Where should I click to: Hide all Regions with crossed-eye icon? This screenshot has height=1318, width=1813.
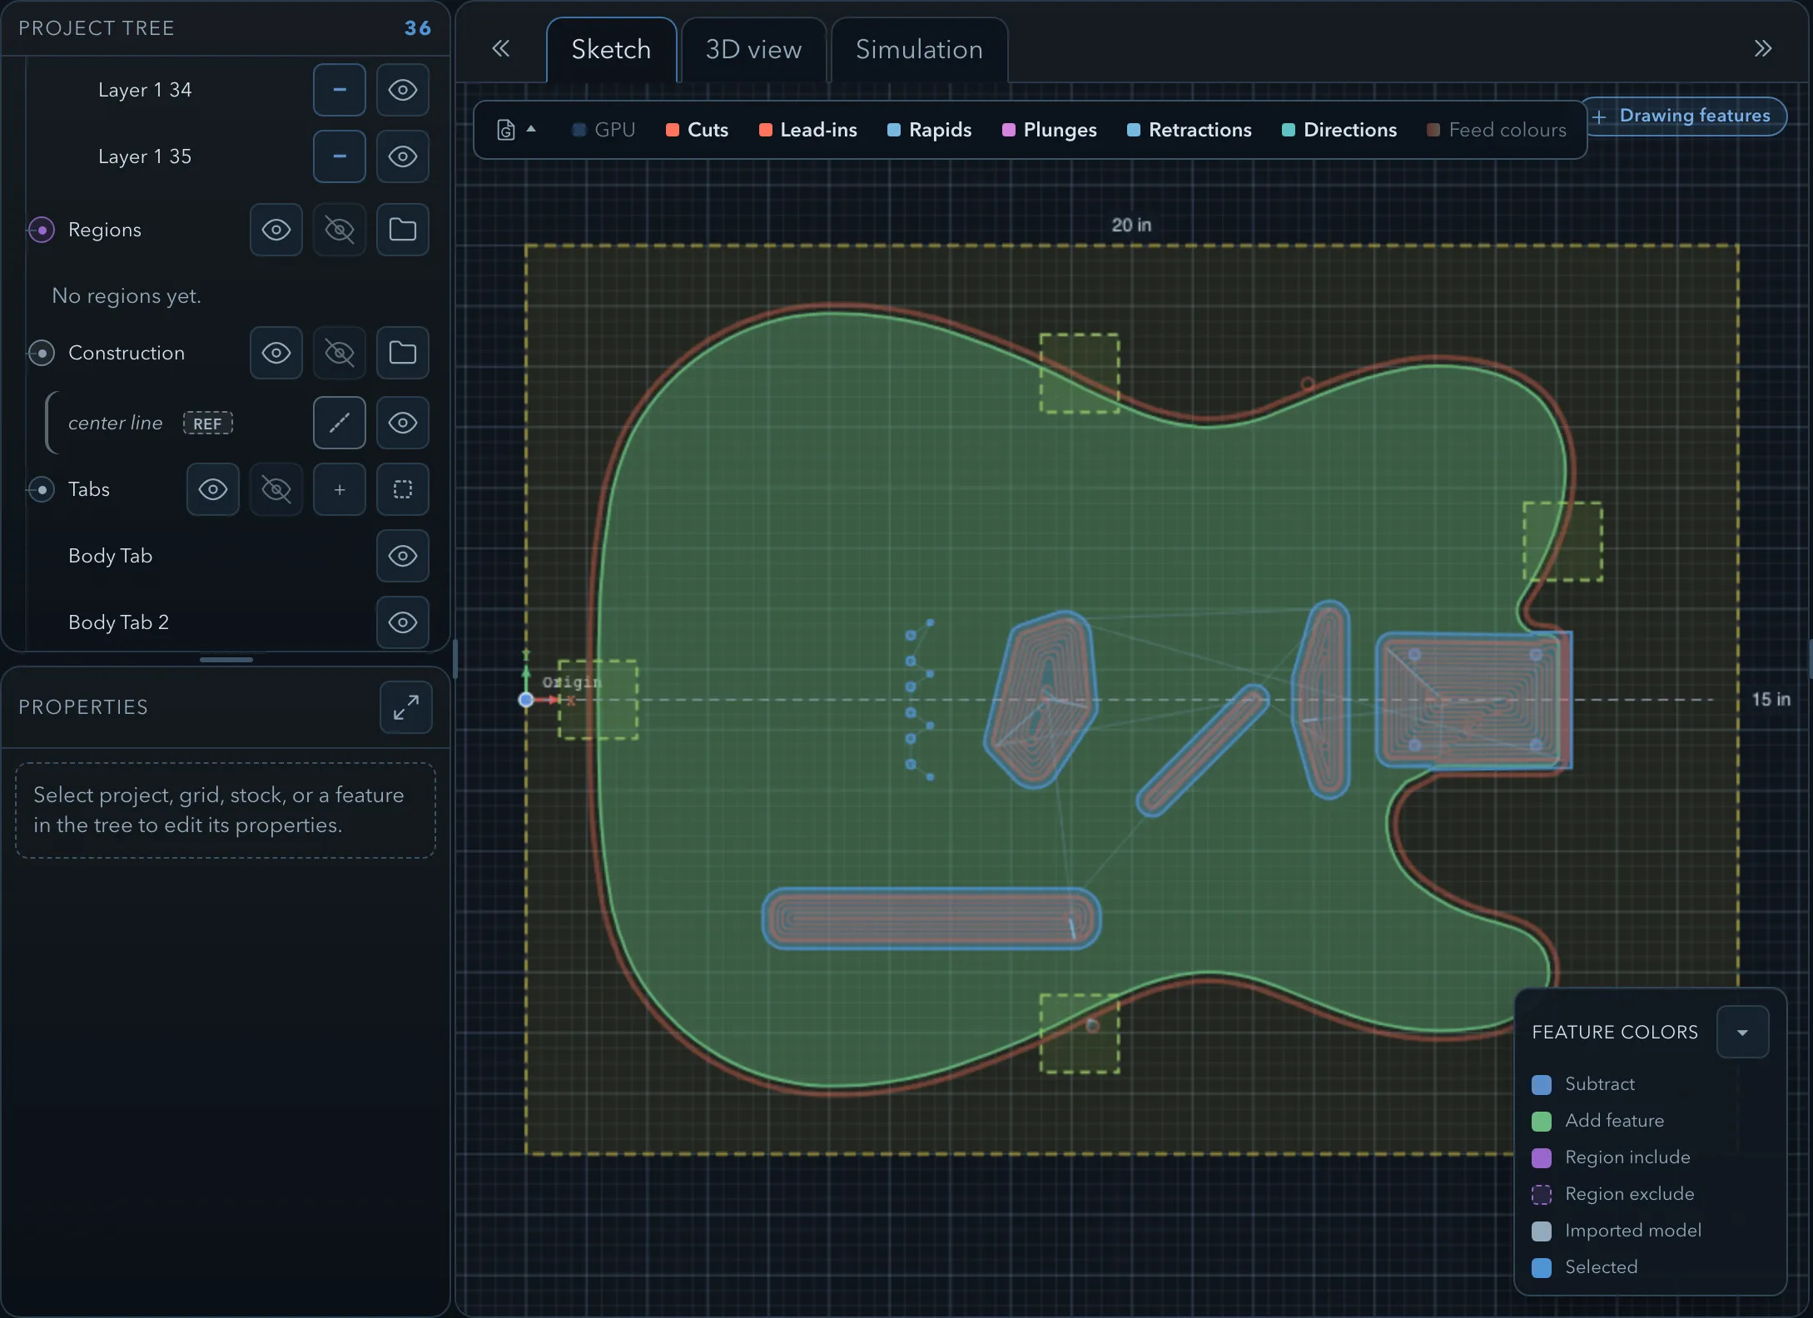click(x=340, y=230)
